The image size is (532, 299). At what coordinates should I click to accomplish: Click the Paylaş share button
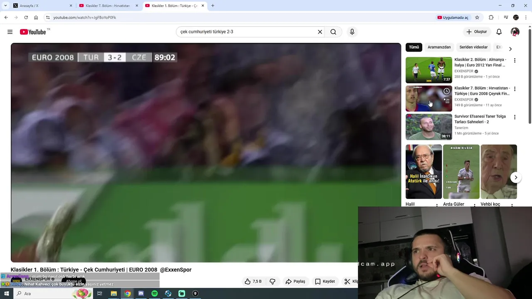[295, 282]
